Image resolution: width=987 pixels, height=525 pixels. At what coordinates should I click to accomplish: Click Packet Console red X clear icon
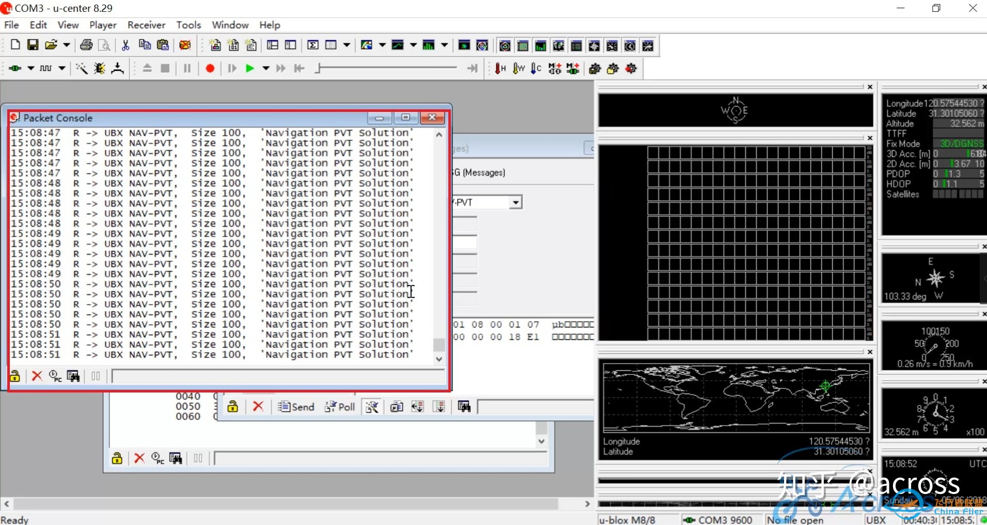tap(37, 376)
